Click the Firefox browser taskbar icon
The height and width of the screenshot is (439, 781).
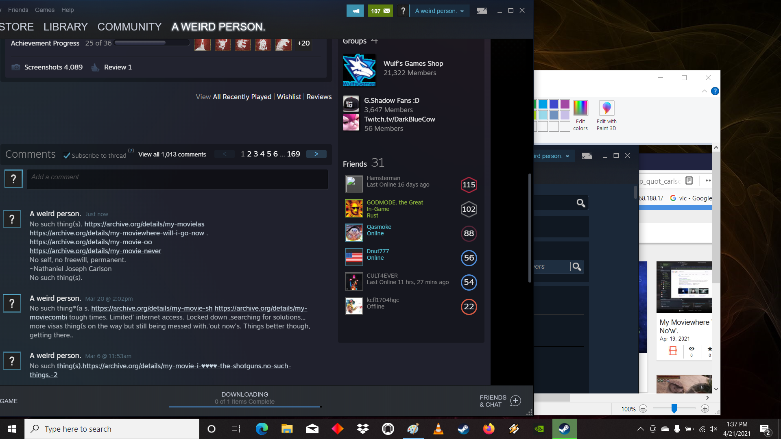(x=488, y=428)
